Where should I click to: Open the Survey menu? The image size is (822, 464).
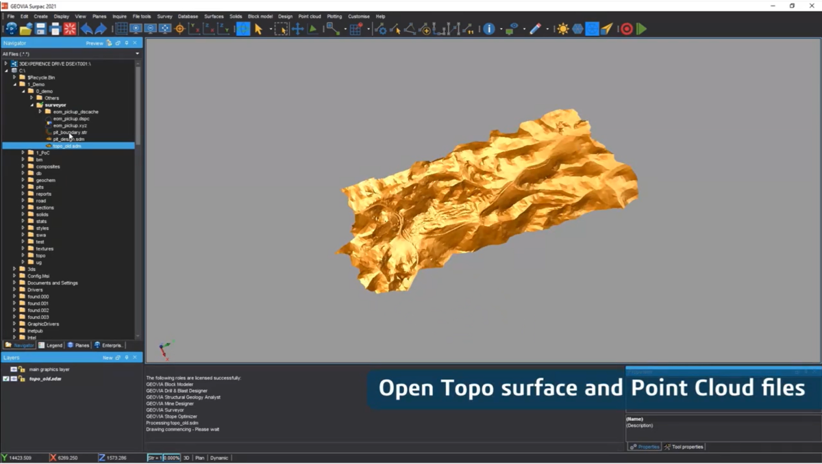point(164,16)
